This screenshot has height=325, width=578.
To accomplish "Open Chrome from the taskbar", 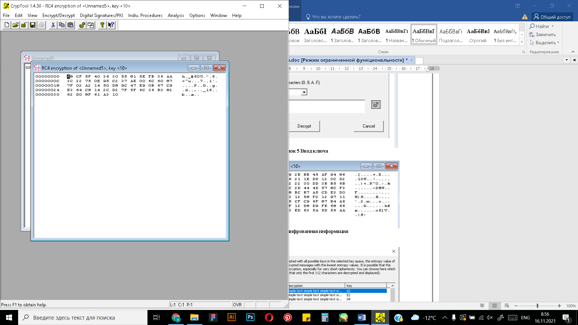I will click(176, 317).
